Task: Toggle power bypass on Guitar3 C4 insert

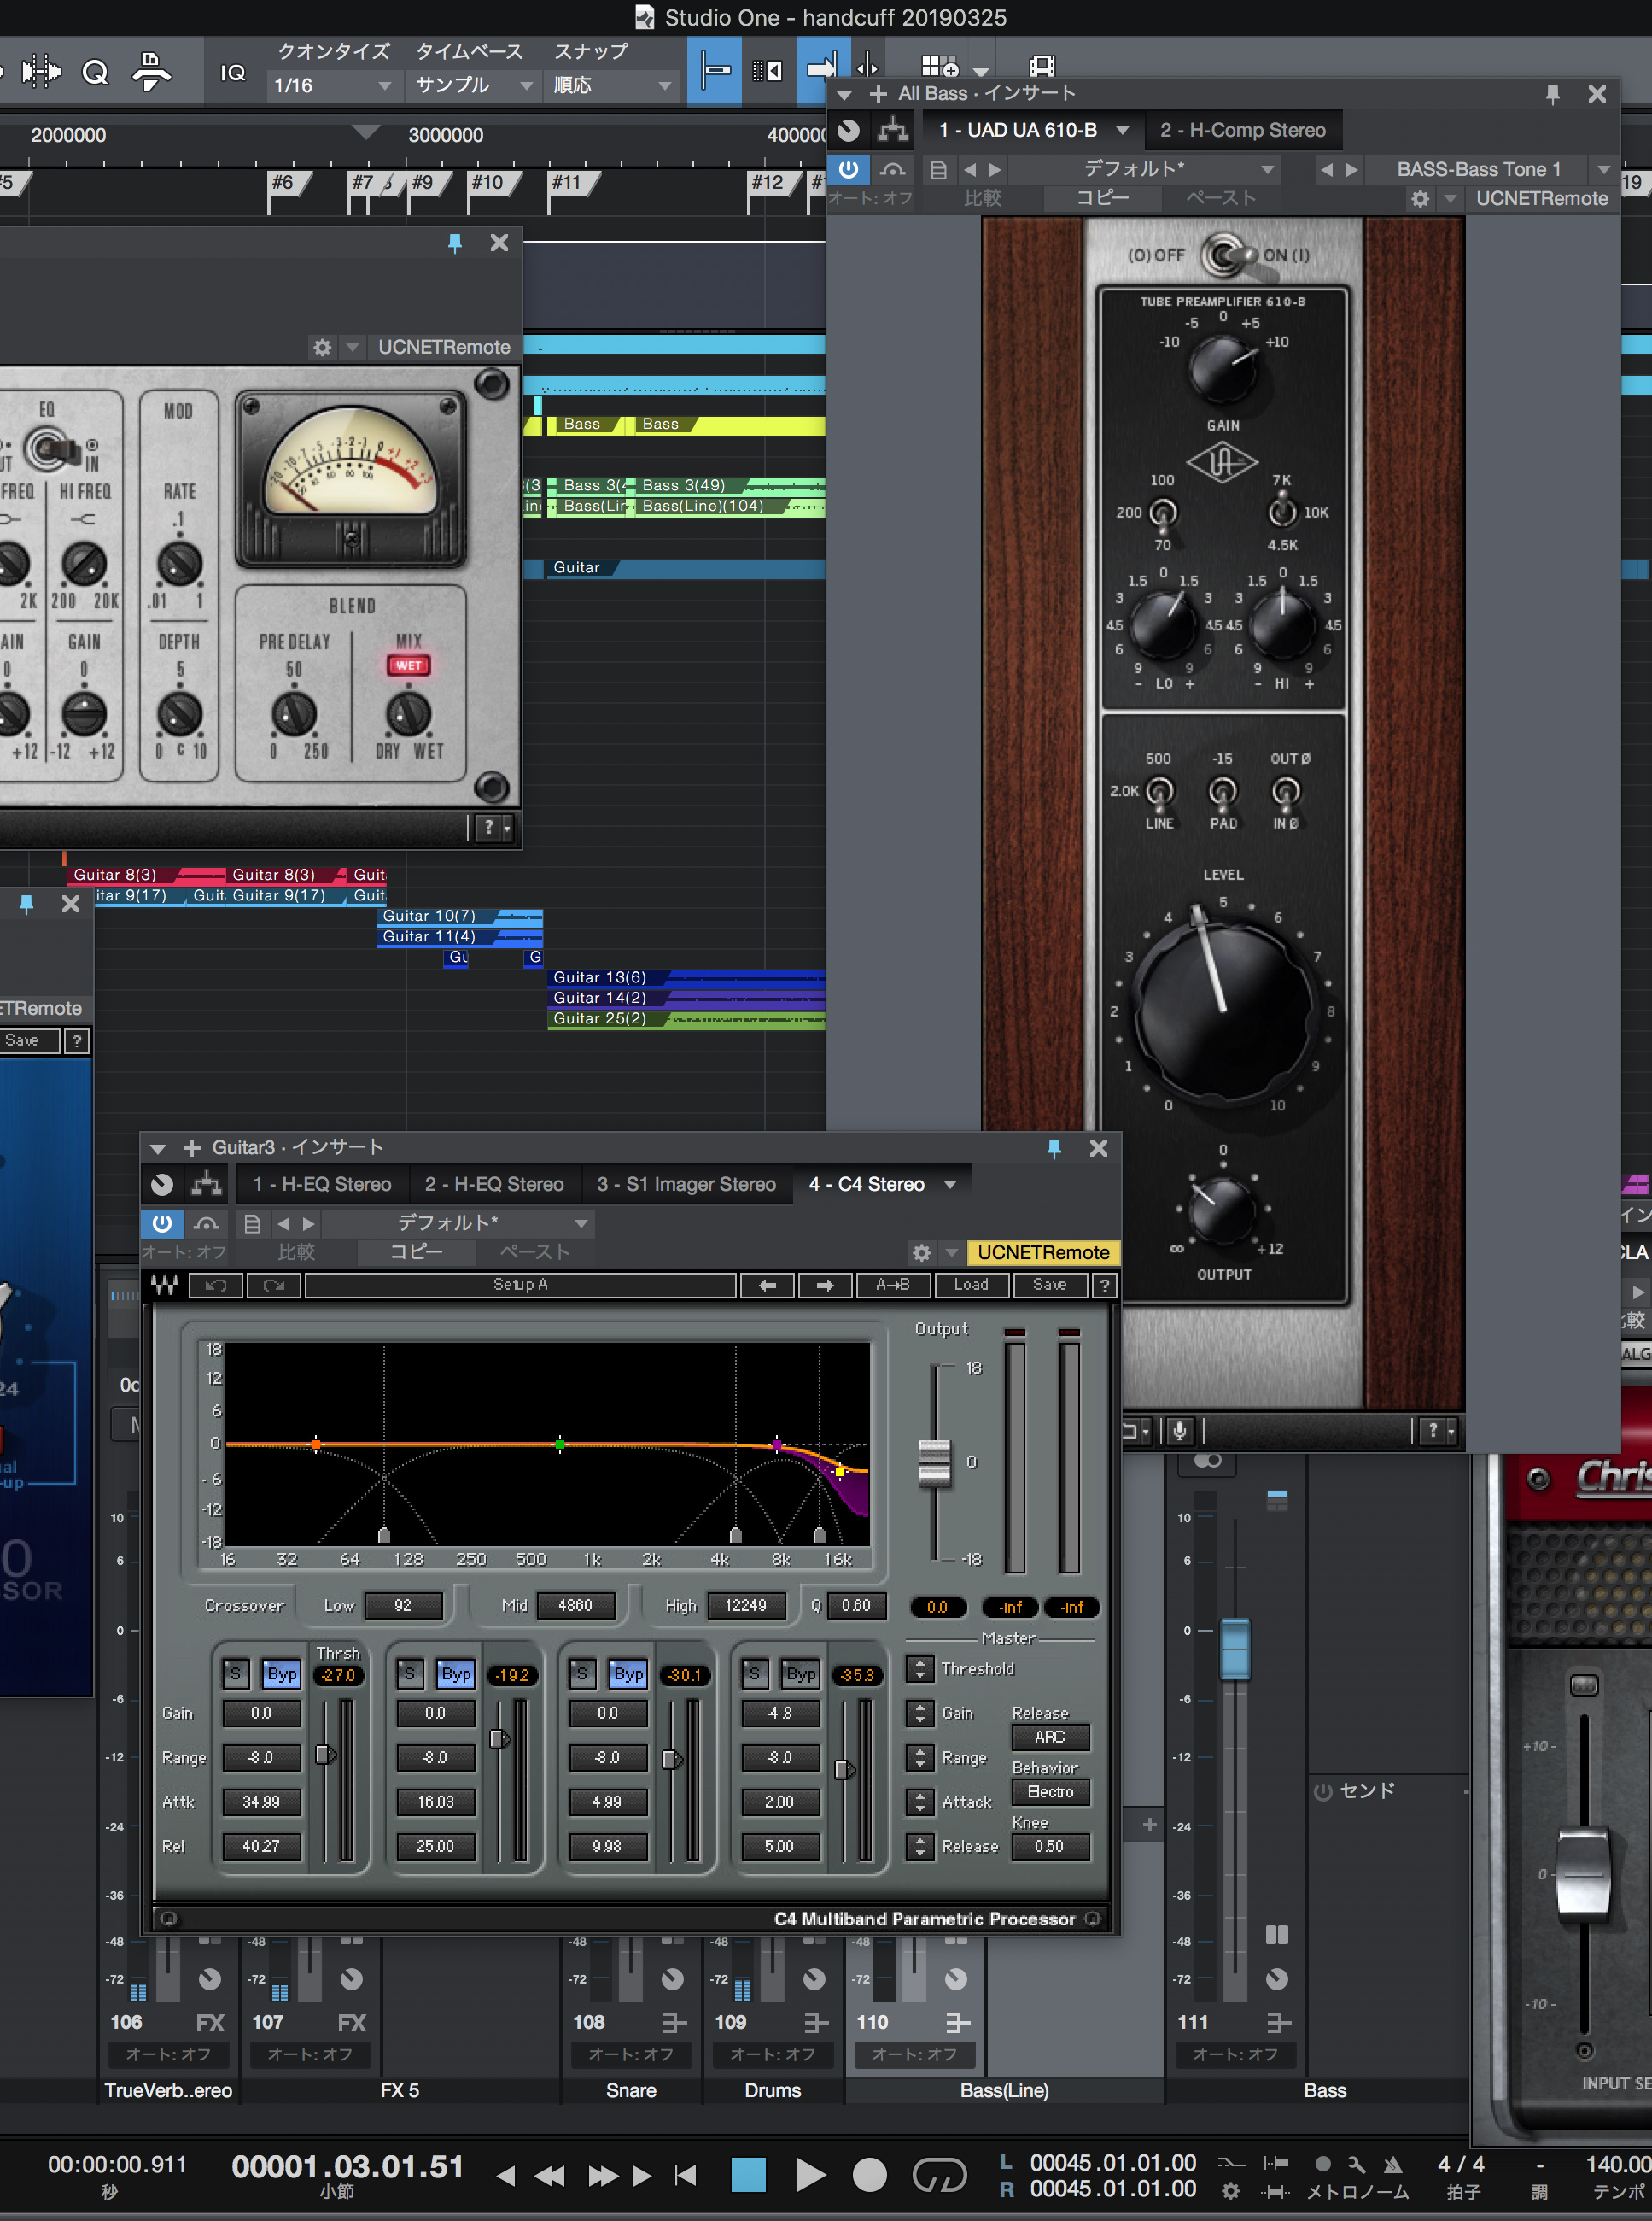Action: pos(162,1222)
